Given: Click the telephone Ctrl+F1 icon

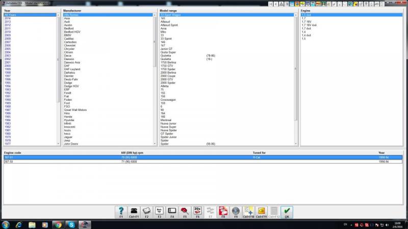Looking at the screenshot, I should (x=134, y=212).
